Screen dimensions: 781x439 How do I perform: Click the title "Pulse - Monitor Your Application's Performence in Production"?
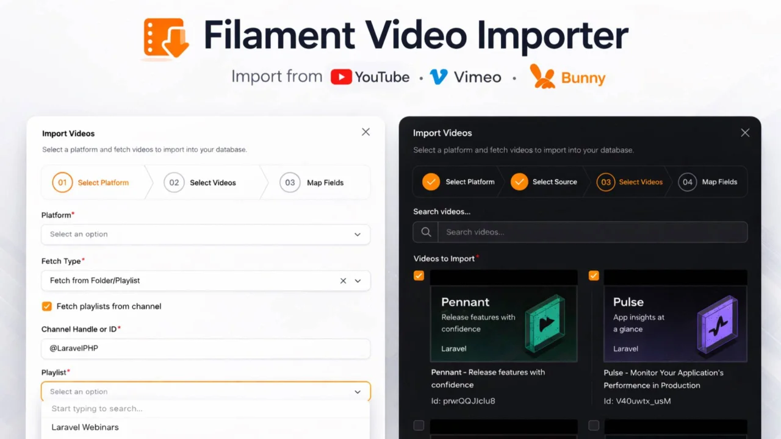[x=664, y=379]
